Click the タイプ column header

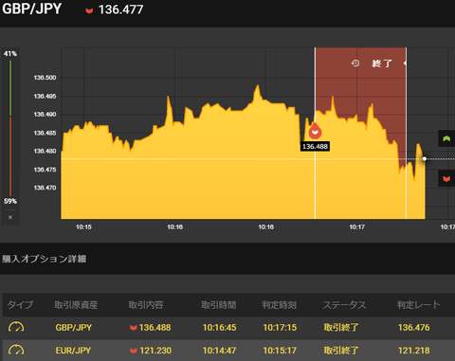coord(20,305)
